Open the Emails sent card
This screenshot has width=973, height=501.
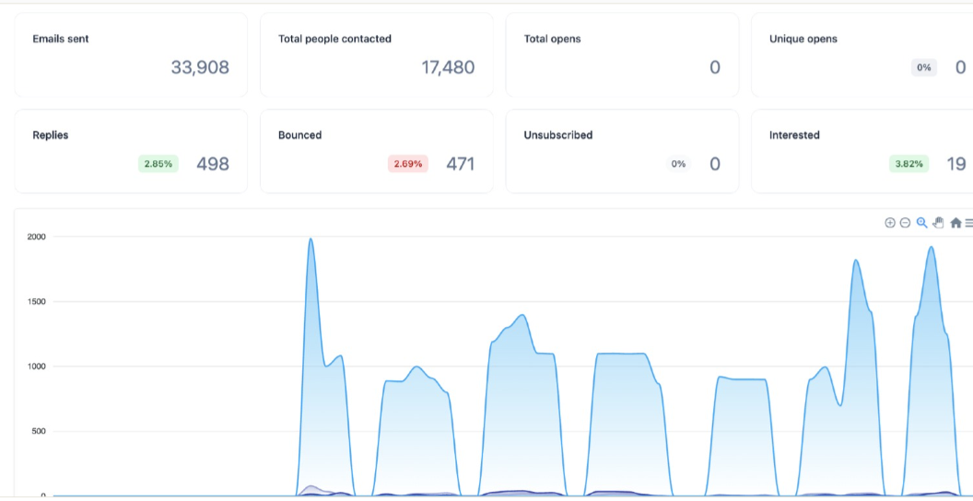(131, 55)
